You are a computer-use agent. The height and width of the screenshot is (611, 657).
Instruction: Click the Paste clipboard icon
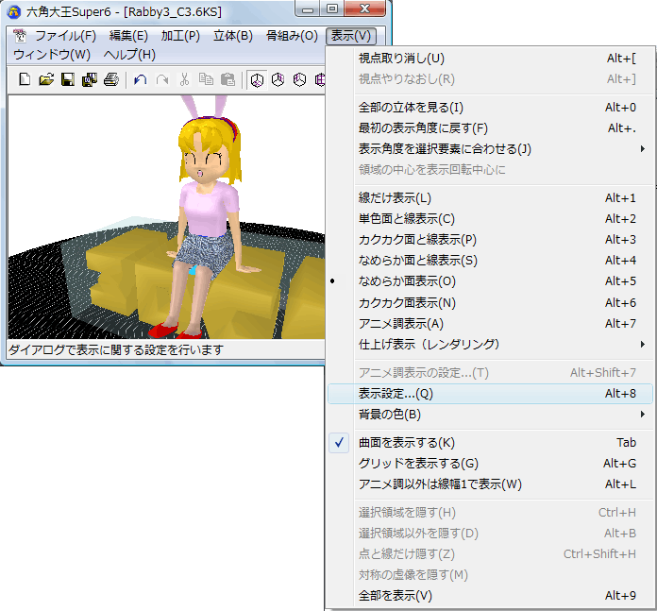(x=227, y=79)
